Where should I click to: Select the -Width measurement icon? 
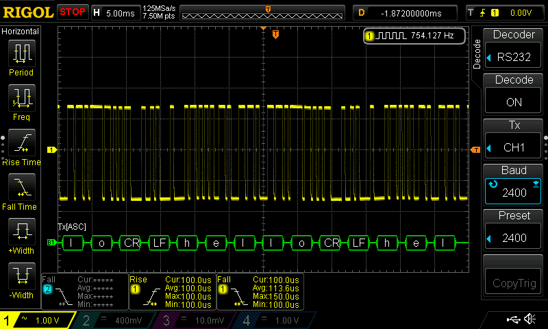22,276
